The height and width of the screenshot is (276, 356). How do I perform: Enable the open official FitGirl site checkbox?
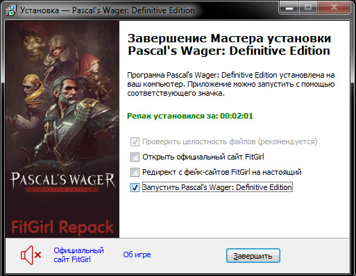pyautogui.click(x=135, y=157)
